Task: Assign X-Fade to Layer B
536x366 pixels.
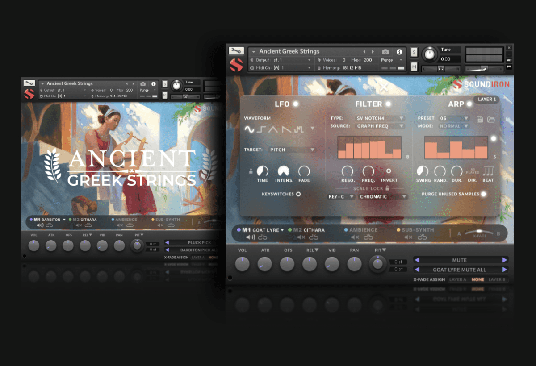Action: 498,279
